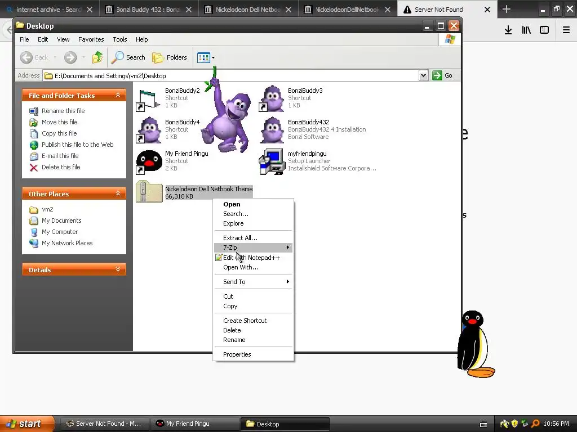Select the myfriendpingu setup launcher icon
The height and width of the screenshot is (432, 577).
[x=272, y=161]
